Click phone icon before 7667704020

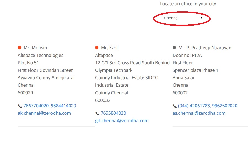(20, 106)
